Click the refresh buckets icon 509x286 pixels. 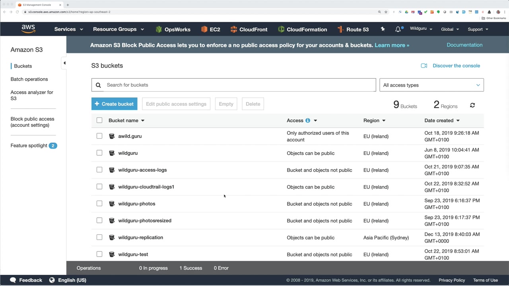472,105
